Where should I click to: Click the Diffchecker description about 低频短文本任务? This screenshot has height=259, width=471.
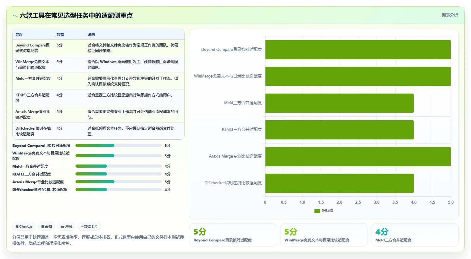pos(131,131)
